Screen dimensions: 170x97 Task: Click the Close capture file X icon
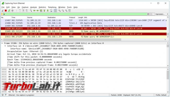coord(23,11)
